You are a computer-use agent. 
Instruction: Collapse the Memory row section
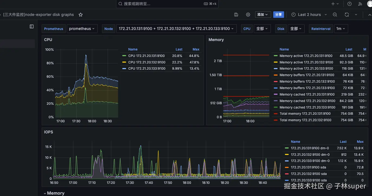(54, 193)
